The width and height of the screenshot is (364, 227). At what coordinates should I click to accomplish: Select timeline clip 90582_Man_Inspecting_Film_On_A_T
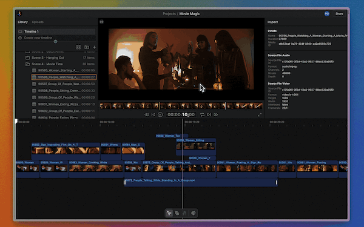[66, 151]
